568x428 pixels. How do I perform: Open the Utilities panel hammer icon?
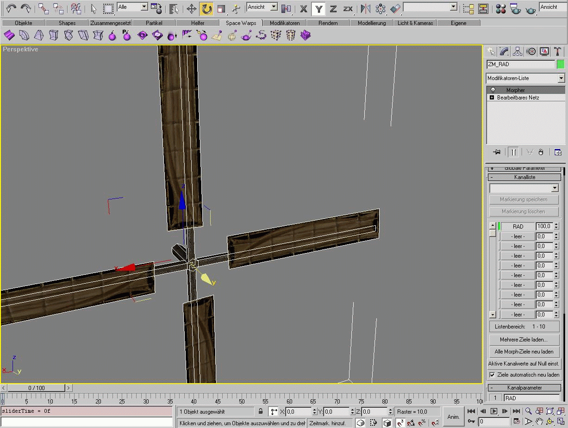pyautogui.click(x=558, y=51)
